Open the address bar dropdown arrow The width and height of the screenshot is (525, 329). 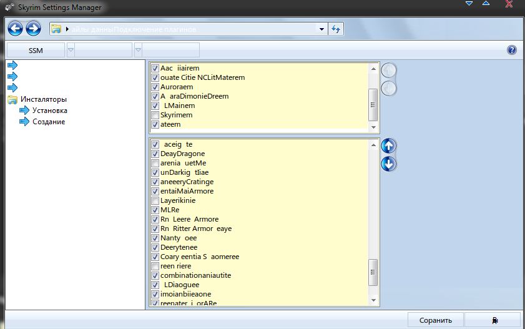321,29
